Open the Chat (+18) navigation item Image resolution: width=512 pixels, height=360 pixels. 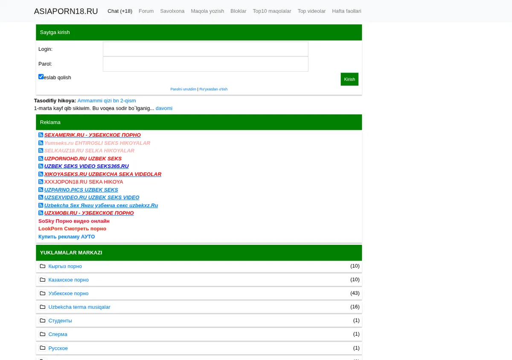(x=120, y=11)
